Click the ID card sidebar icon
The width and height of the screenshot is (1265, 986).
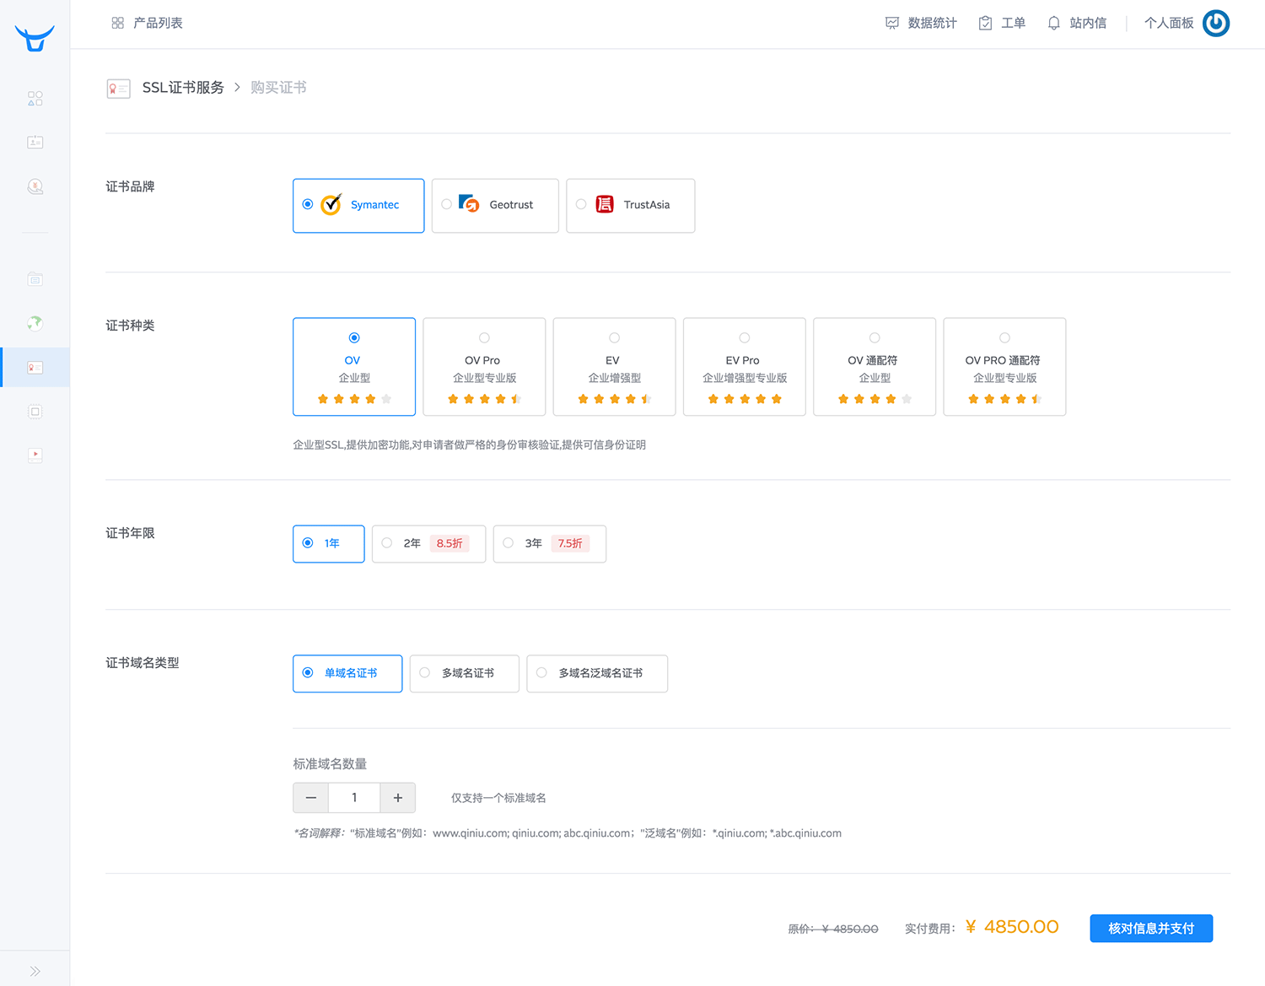(x=35, y=143)
